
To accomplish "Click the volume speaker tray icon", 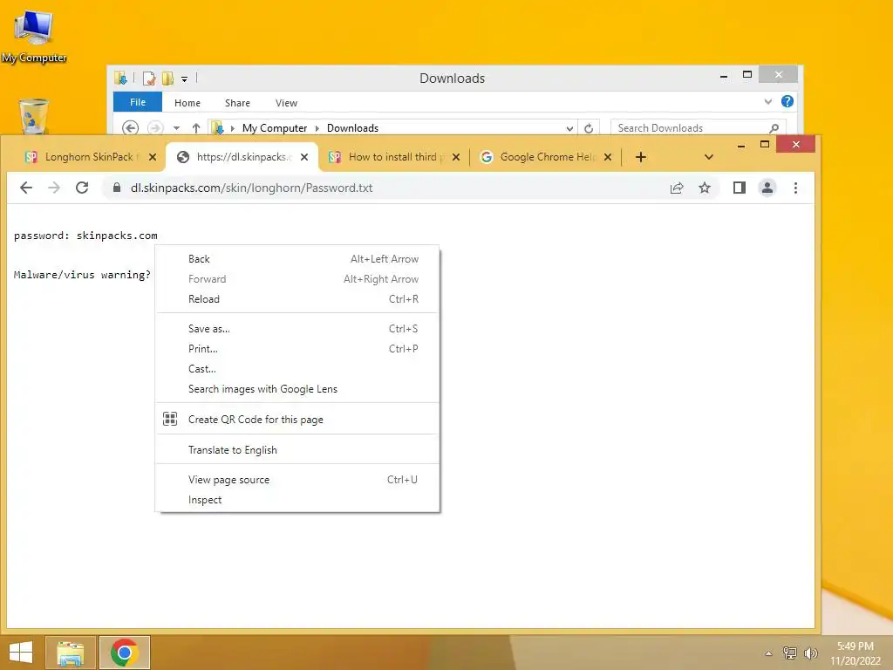I will tap(810, 653).
